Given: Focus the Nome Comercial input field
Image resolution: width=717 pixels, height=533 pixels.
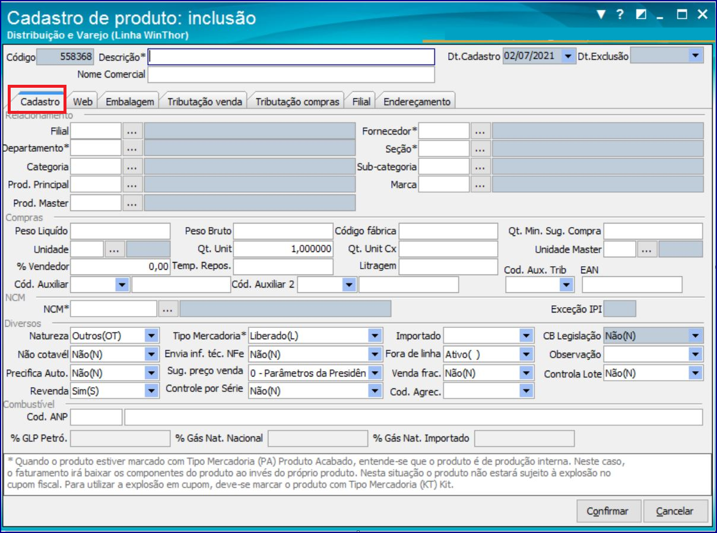Looking at the screenshot, I should pos(291,75).
